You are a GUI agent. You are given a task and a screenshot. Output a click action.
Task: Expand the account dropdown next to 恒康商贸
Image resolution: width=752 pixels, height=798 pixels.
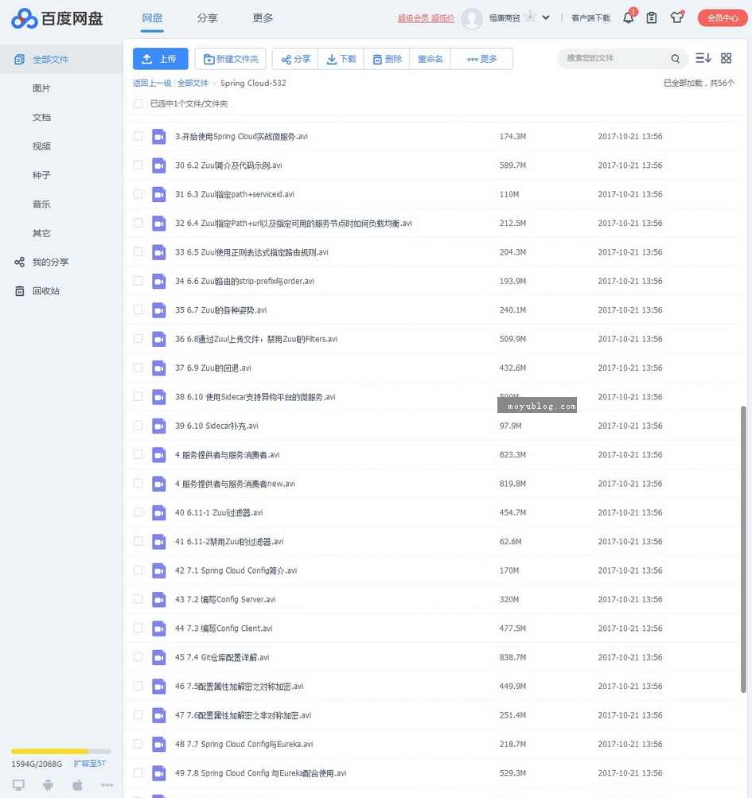pyautogui.click(x=546, y=18)
